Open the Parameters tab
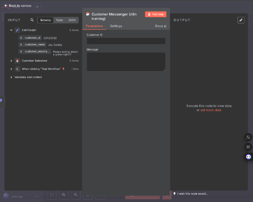This screenshot has width=253, height=202. (x=94, y=26)
